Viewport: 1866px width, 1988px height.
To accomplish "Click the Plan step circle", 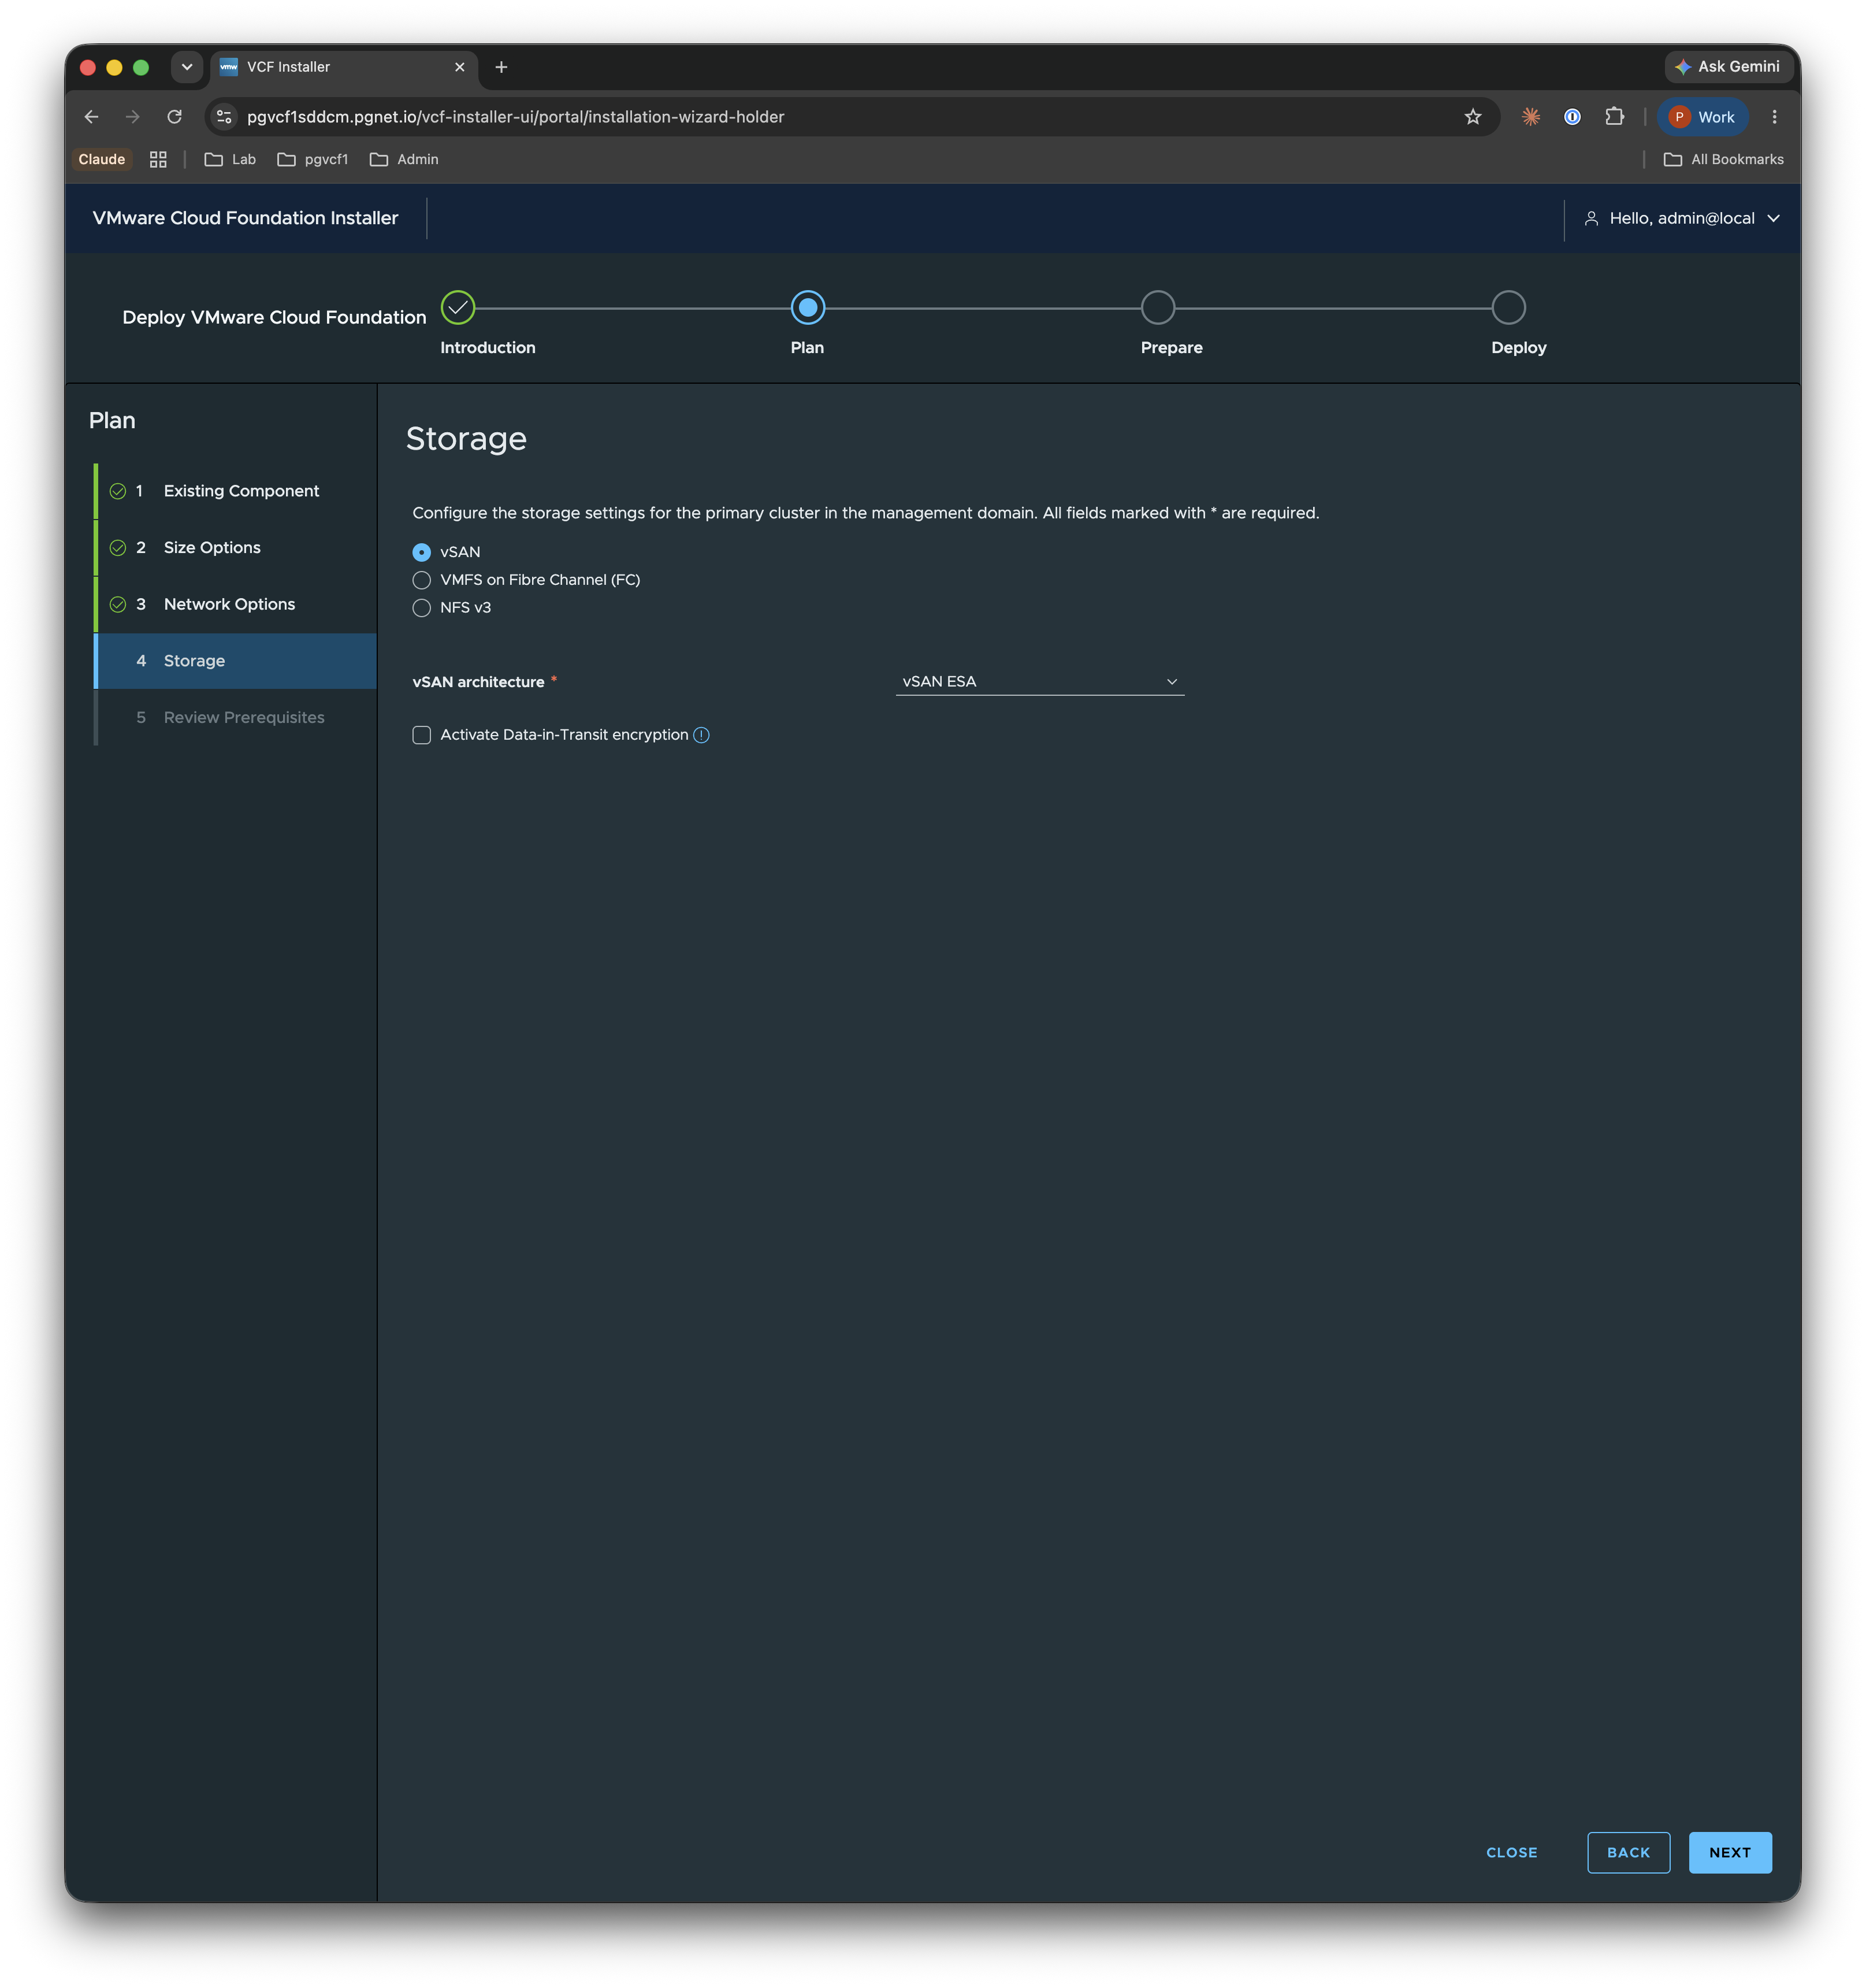I will point(808,308).
